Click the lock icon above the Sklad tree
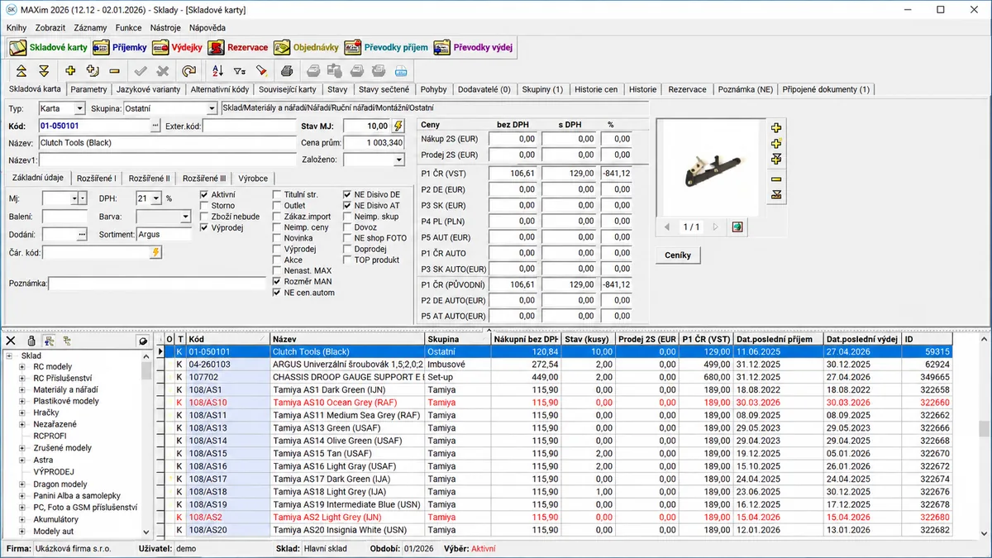The image size is (992, 558). click(x=31, y=340)
